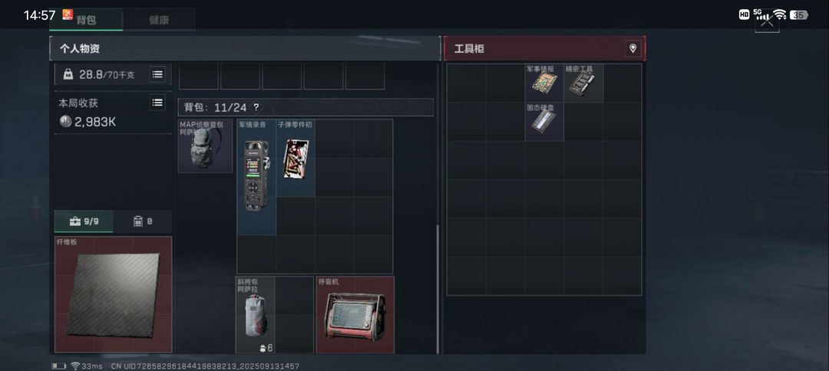Pick up the 军事情报 item in cabinet
This screenshot has width=829, height=371.
coord(544,83)
